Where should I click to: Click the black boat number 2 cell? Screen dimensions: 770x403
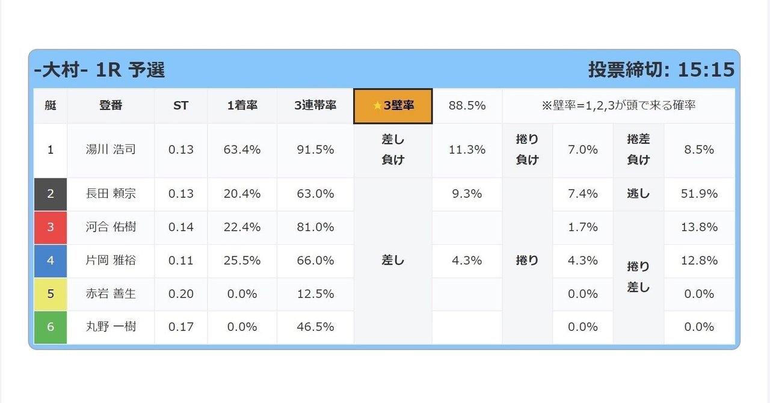point(51,194)
